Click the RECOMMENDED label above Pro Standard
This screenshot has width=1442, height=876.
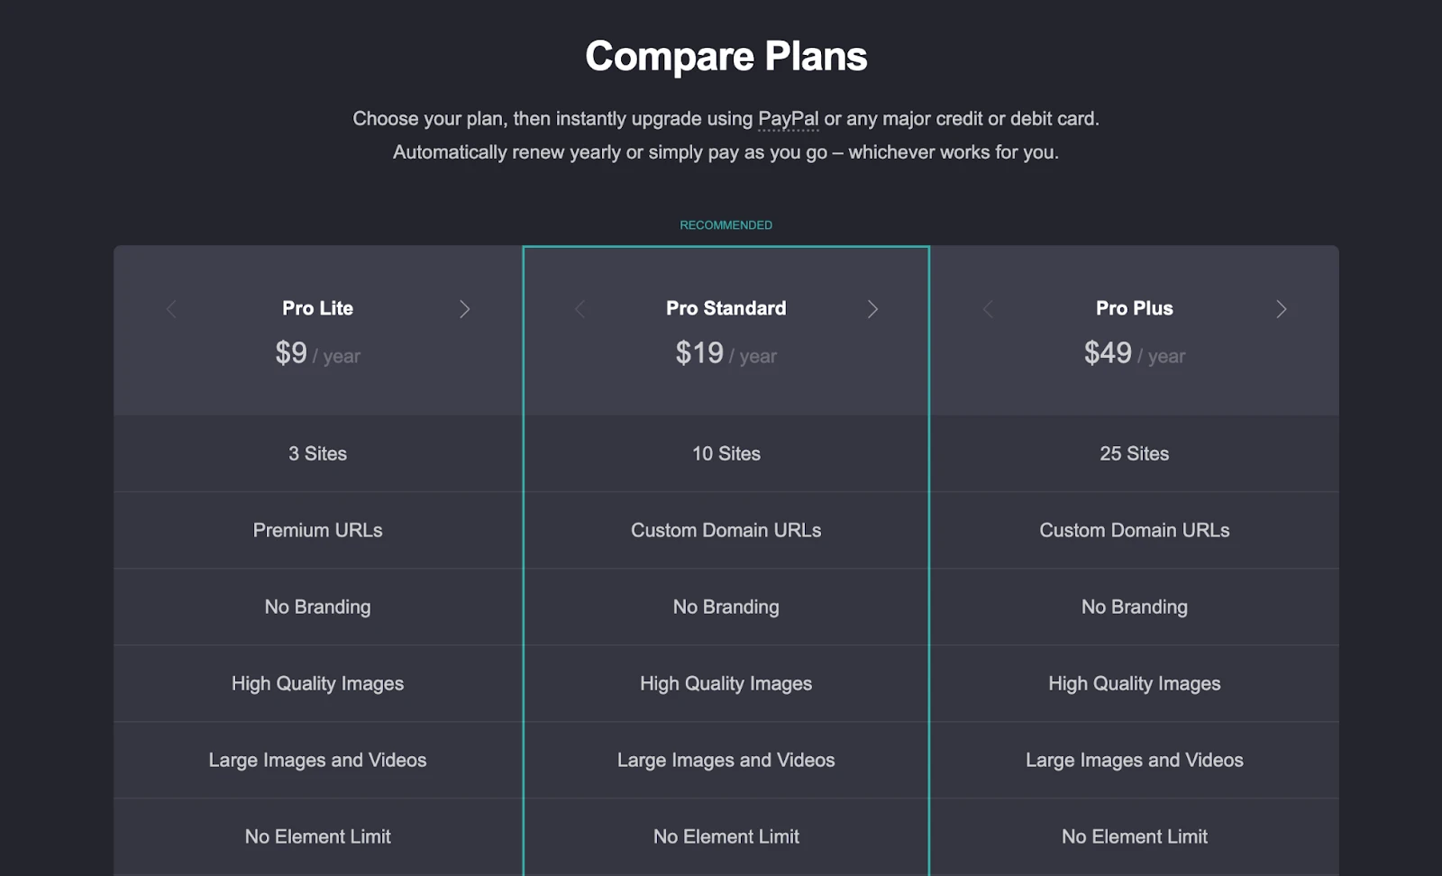point(726,225)
